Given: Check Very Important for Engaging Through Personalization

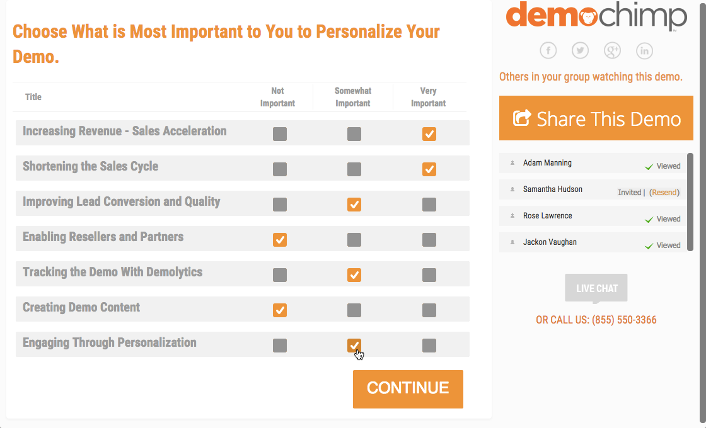Looking at the screenshot, I should click(429, 346).
